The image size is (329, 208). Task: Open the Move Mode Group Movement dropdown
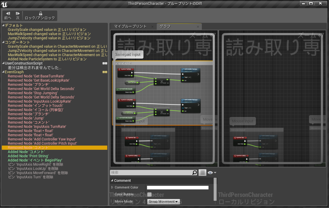(164, 202)
